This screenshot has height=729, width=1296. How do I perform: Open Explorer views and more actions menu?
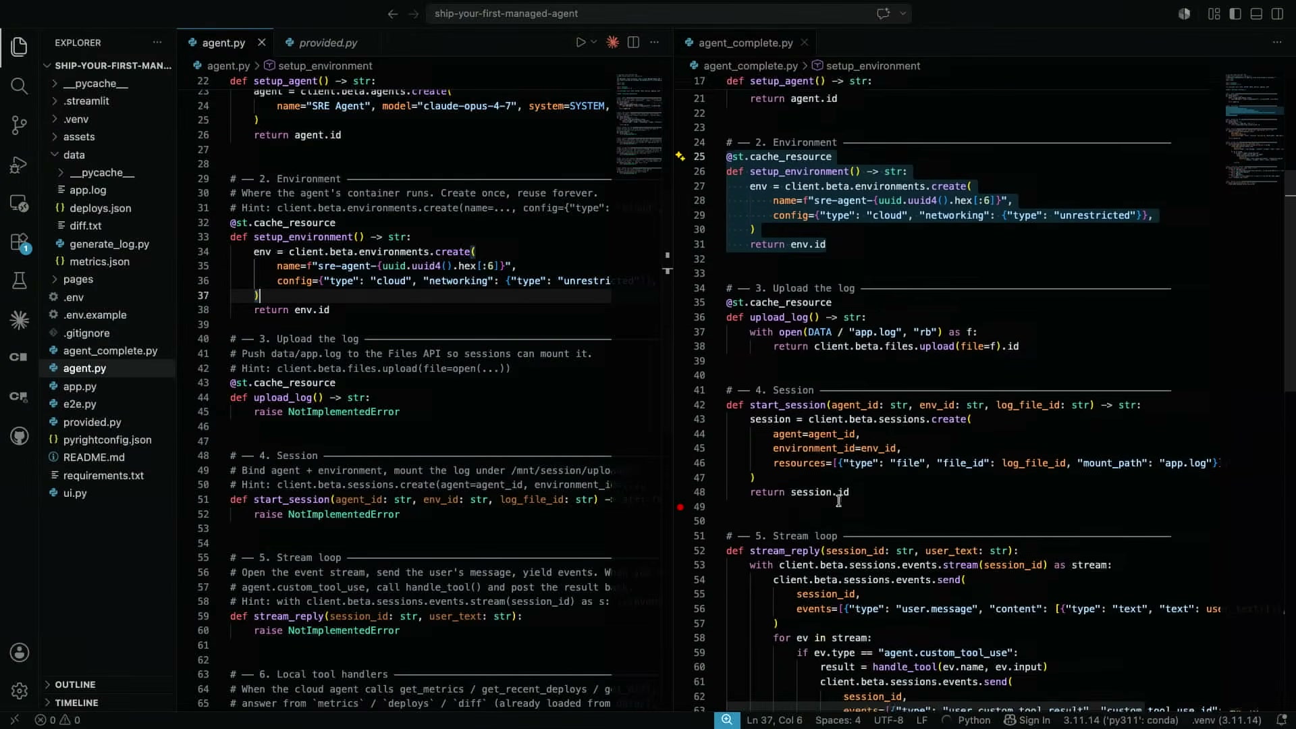click(157, 43)
